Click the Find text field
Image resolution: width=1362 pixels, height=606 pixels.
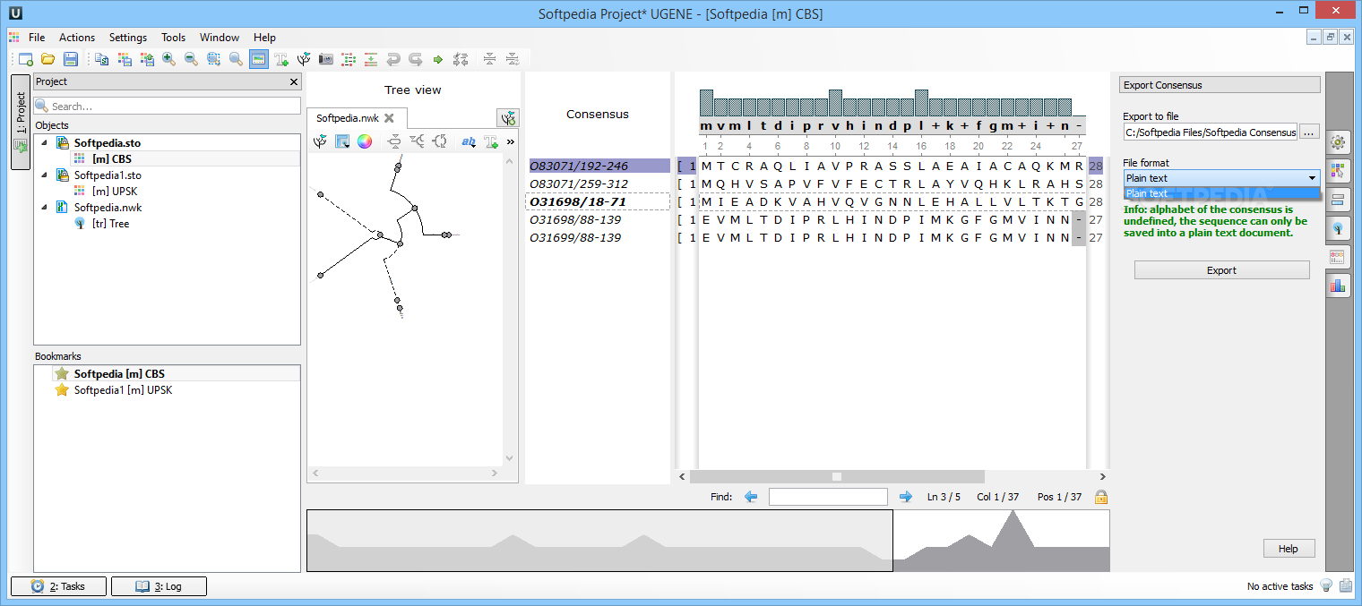[828, 497]
